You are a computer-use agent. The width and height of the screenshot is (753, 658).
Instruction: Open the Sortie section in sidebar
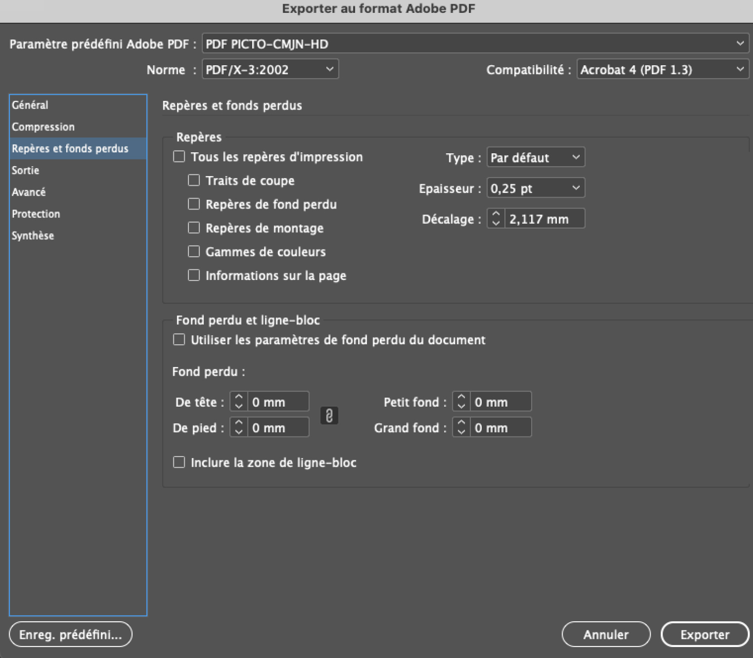(x=26, y=170)
